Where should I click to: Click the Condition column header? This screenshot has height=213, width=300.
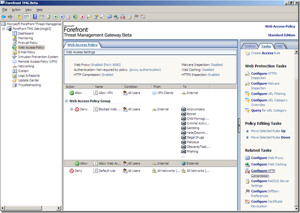pyautogui.click(x=137, y=87)
